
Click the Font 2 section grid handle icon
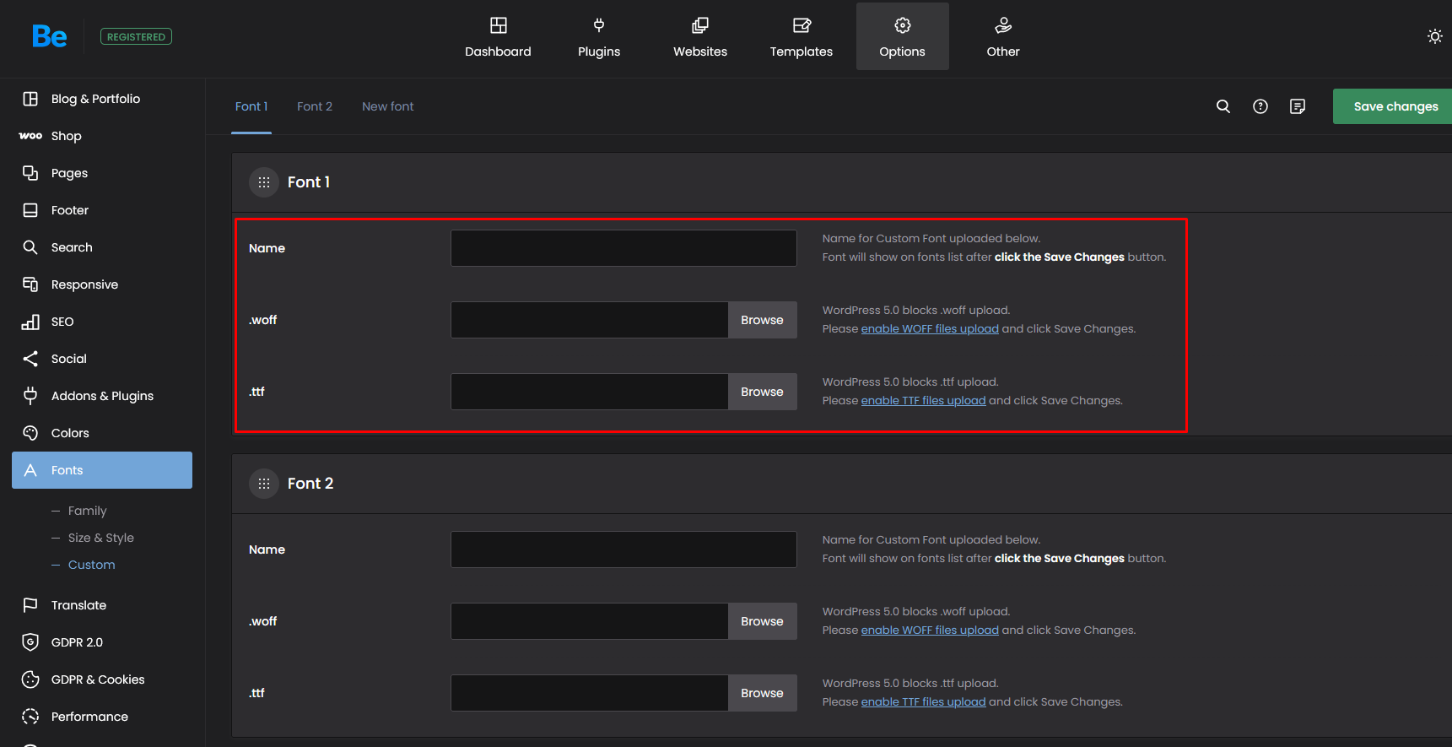point(264,484)
